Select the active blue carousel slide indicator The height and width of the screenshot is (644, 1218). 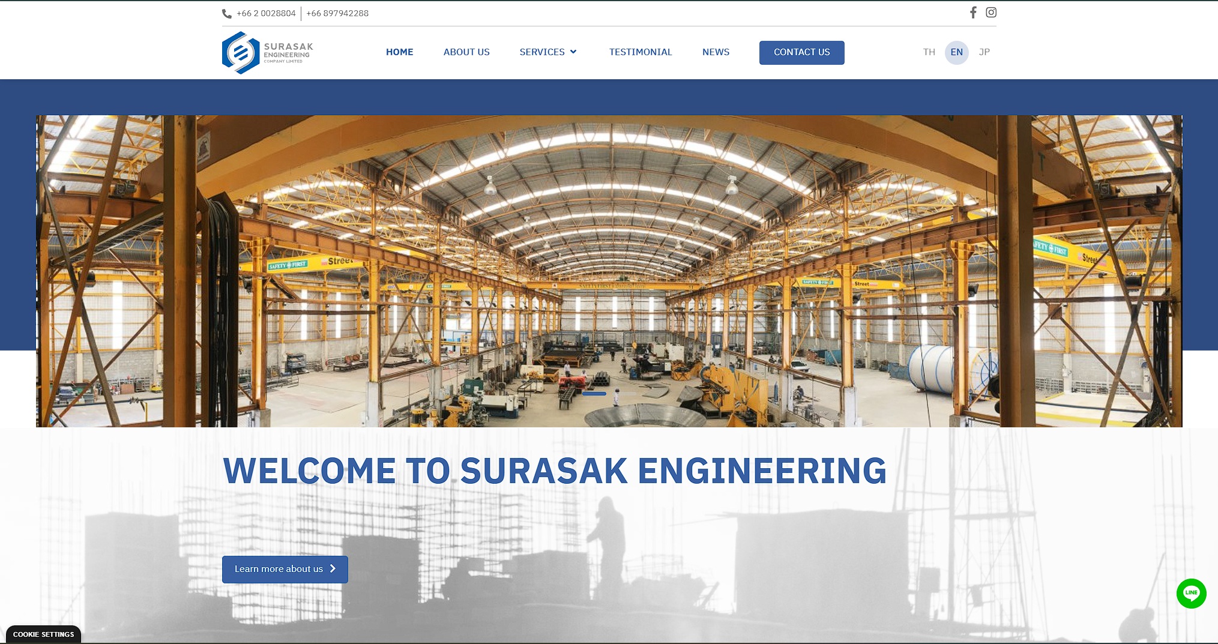[594, 394]
